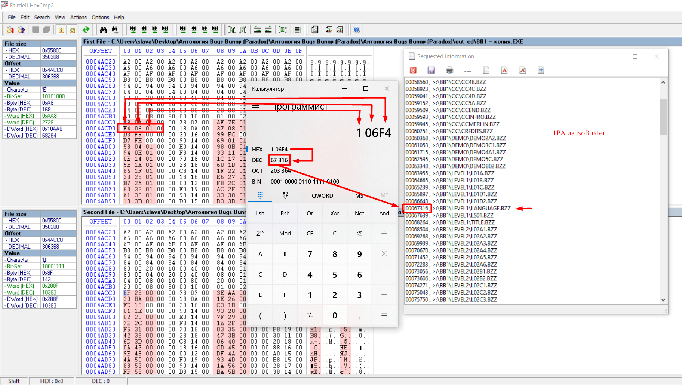
Task: Click the And button in Calculator
Action: tap(384, 213)
